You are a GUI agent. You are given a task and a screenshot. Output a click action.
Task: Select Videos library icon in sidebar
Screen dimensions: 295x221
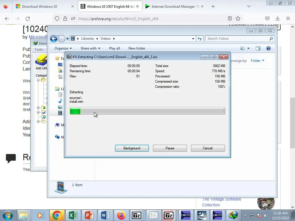(60, 113)
